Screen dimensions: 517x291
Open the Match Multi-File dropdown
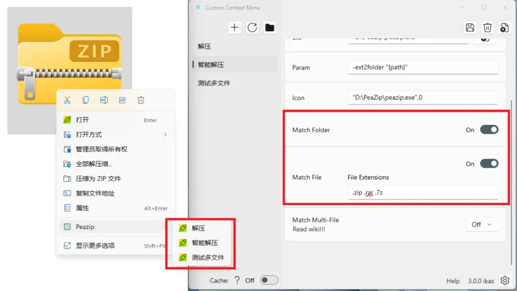482,225
